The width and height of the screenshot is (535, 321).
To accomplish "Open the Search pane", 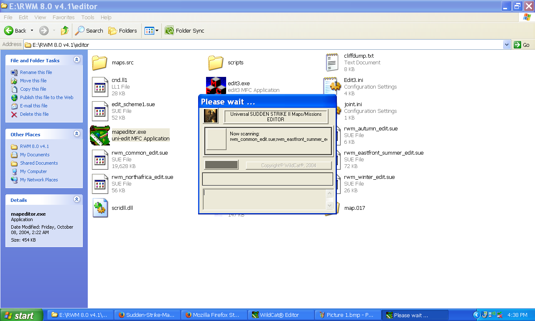I will (x=89, y=31).
